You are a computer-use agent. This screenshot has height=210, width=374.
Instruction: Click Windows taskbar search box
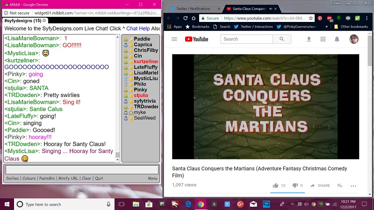tap(65, 204)
